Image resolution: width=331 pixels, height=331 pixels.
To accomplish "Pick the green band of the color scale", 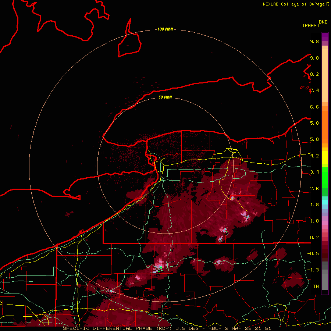I will (325, 178).
